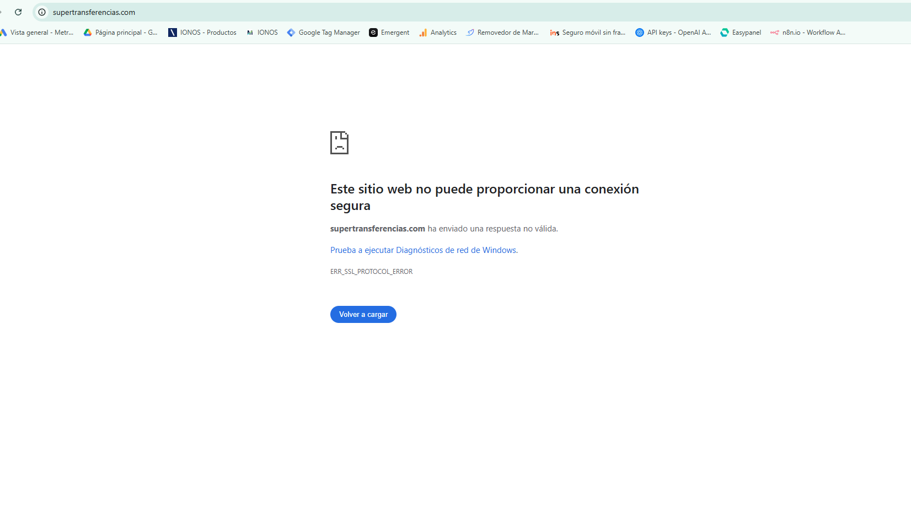911x523 pixels.
Task: Open the API keys - OpenAI bookmark
Action: [x=673, y=33]
